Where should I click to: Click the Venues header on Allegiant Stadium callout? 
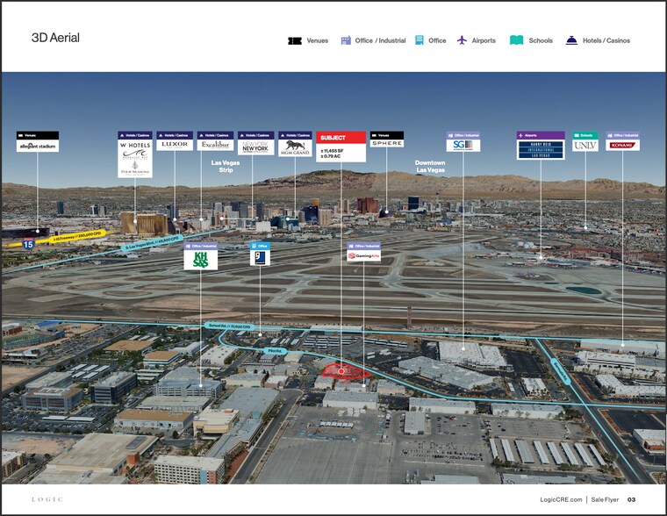tap(38, 135)
